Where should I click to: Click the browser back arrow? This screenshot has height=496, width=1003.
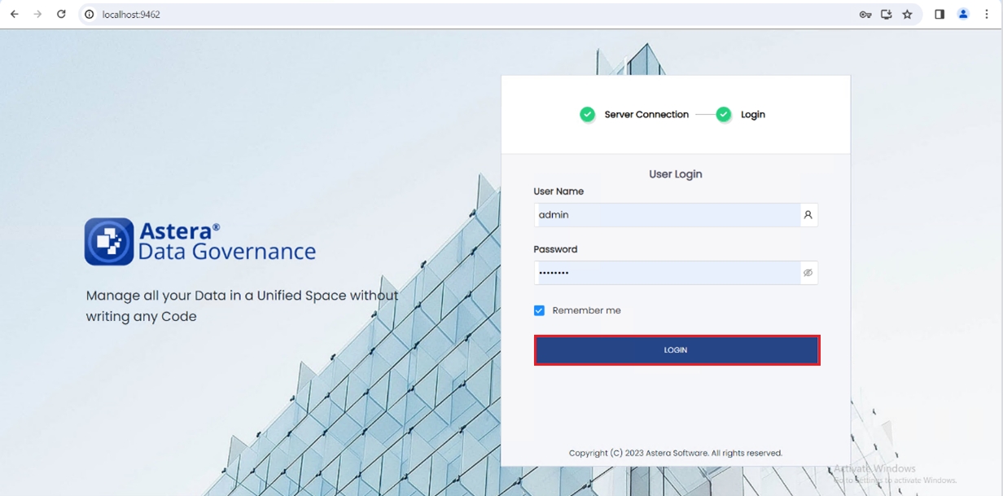click(x=15, y=14)
